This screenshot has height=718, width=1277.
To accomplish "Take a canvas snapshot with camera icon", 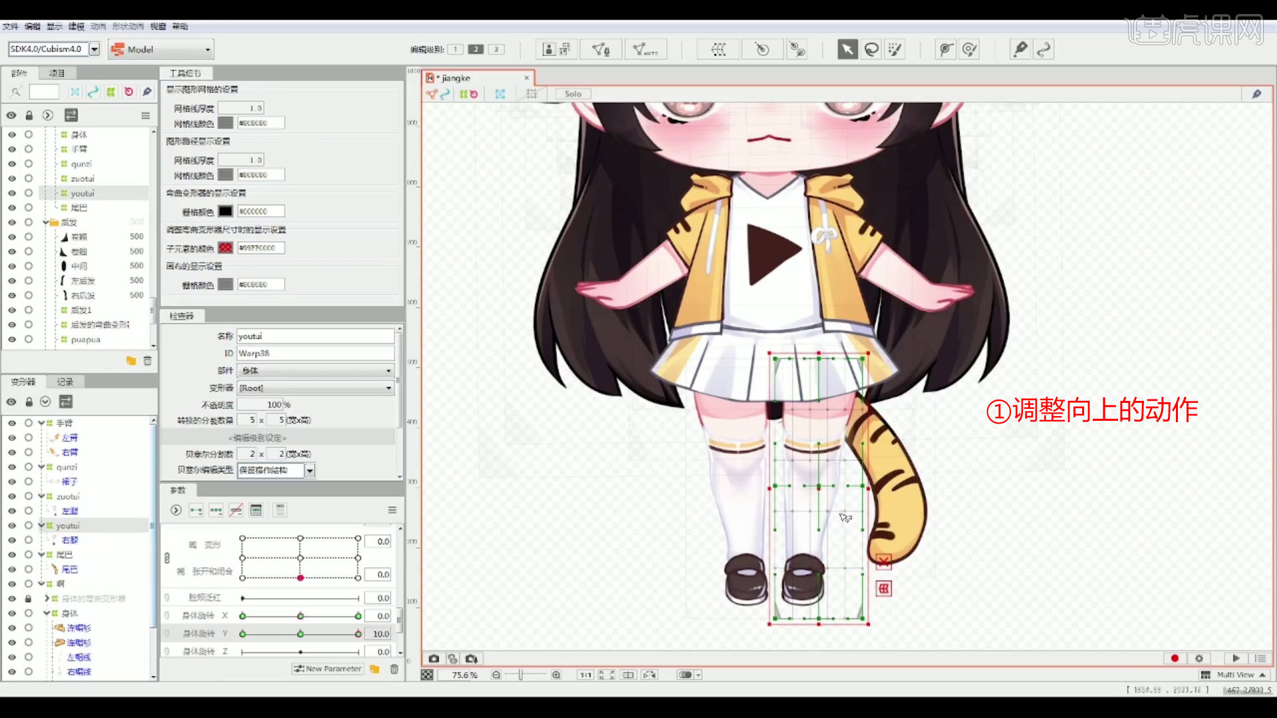I will [434, 659].
